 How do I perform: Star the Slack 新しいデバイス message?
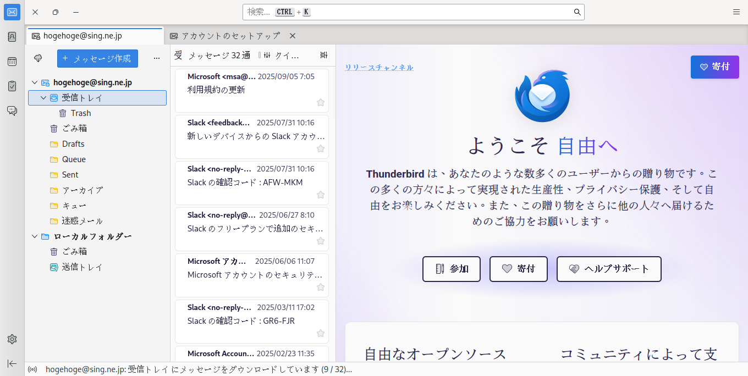(x=321, y=148)
